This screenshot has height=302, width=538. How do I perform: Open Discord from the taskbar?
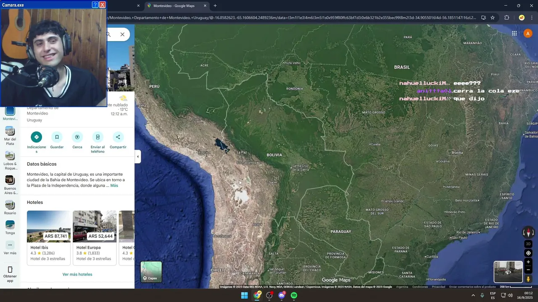[x=282, y=295]
